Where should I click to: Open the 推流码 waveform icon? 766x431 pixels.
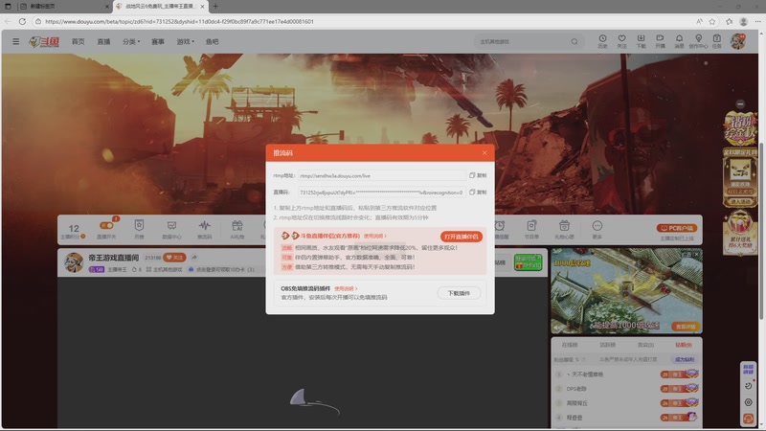tap(204, 229)
